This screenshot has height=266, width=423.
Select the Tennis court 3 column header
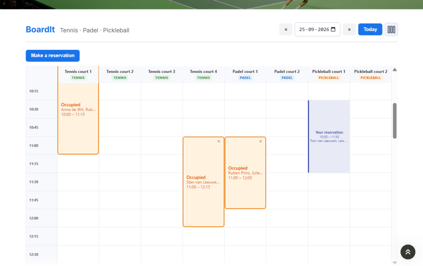click(162, 74)
